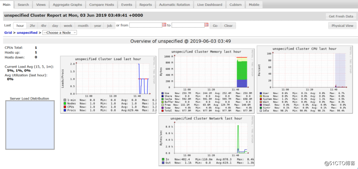This screenshot has height=169, width=358.
Task: Click Get Fresh Data button
Action: tap(341, 16)
